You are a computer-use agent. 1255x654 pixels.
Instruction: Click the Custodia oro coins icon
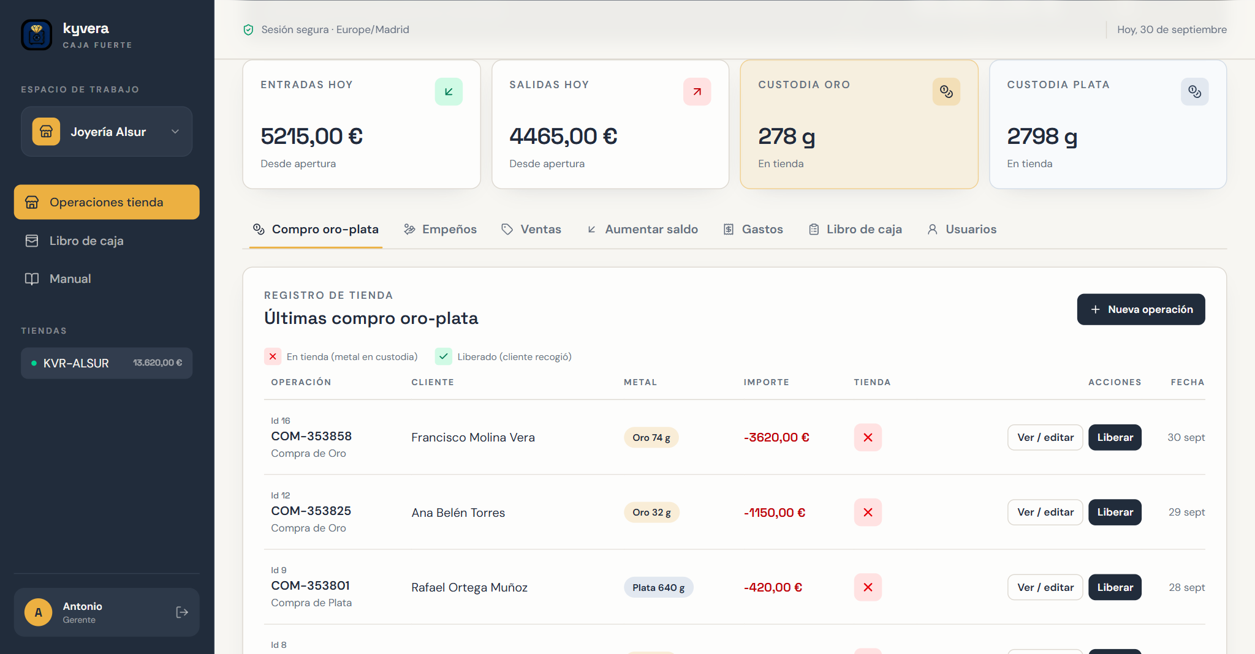point(946,92)
